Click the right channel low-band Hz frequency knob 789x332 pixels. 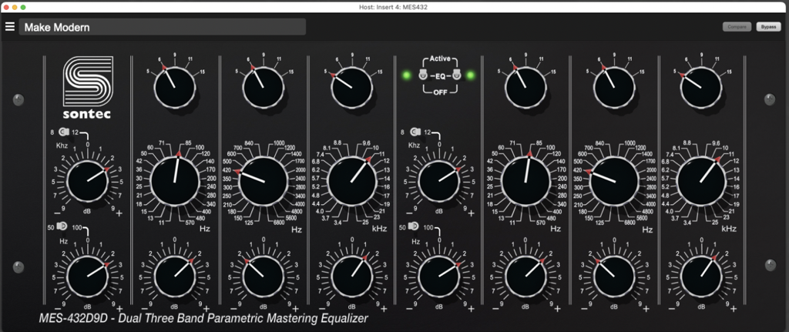point(525,182)
